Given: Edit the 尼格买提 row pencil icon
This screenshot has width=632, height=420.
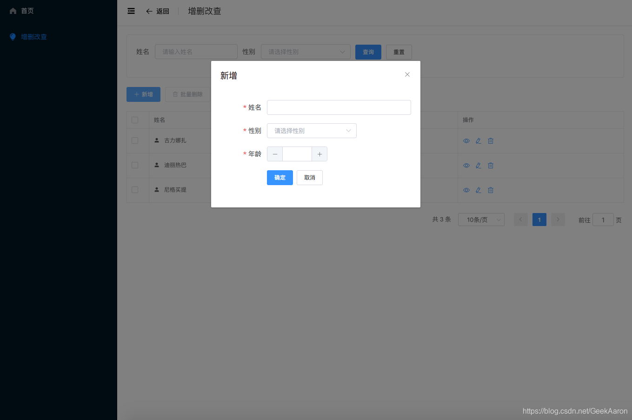Looking at the screenshot, I should coord(479,190).
